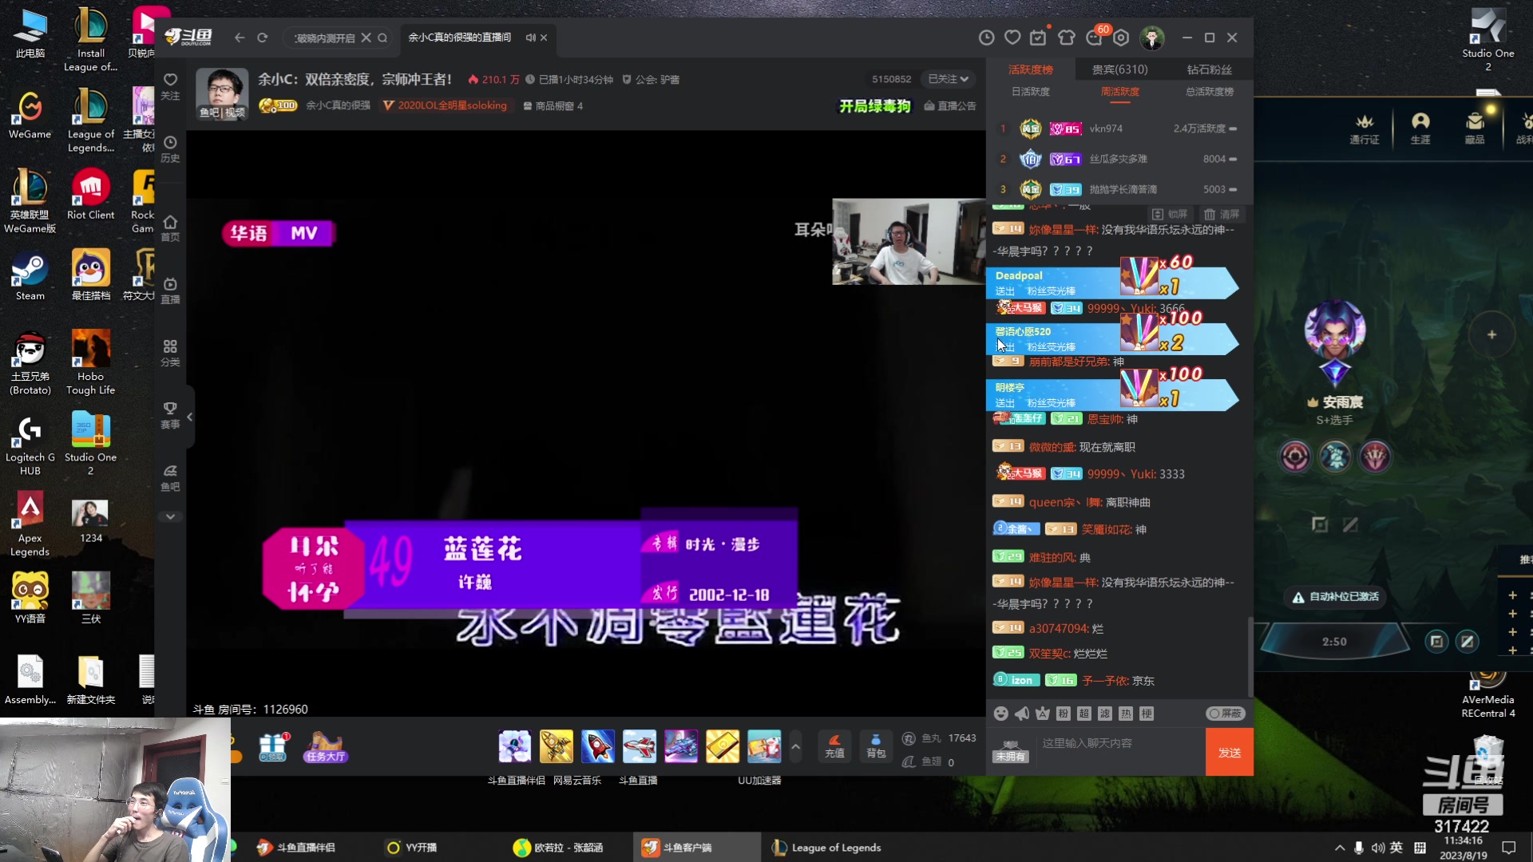Image resolution: width=1533 pixels, height=862 pixels.
Task: Open the emoji picker in the chat bar
Action: (x=1001, y=714)
